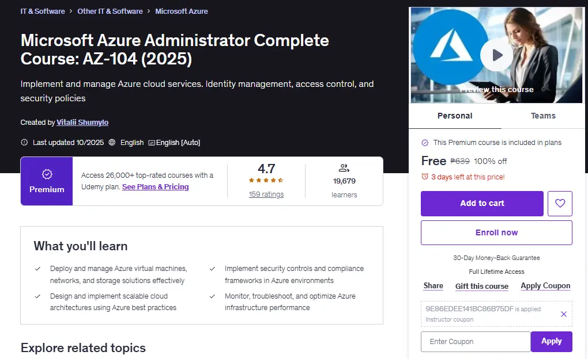
Task: Click the globe language icon
Action: 112,142
